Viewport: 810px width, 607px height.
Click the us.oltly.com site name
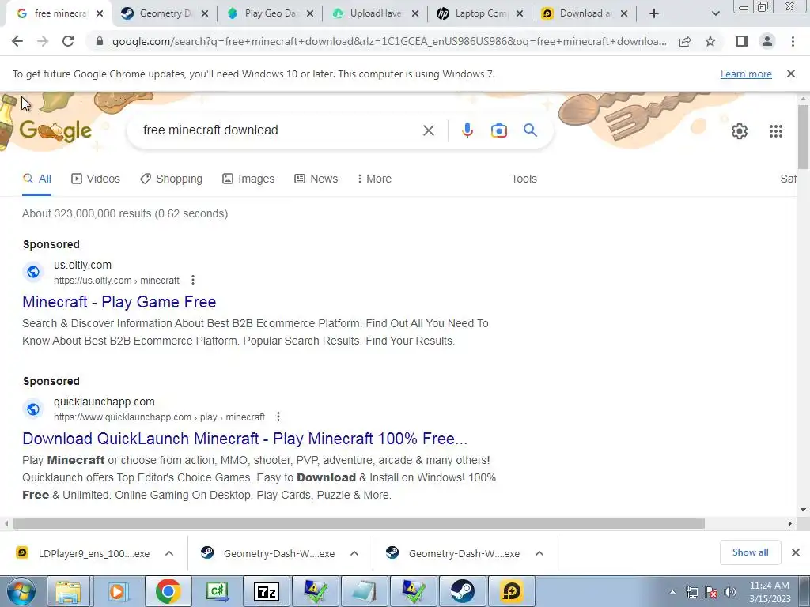click(82, 265)
